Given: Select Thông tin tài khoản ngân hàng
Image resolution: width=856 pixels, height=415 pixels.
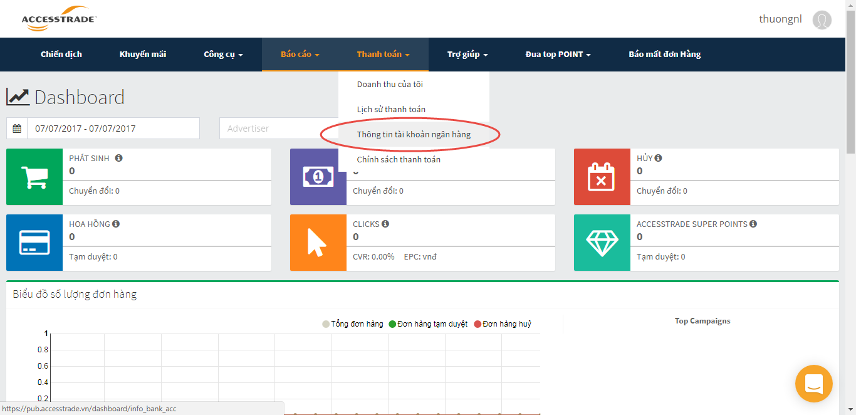Looking at the screenshot, I should [414, 134].
